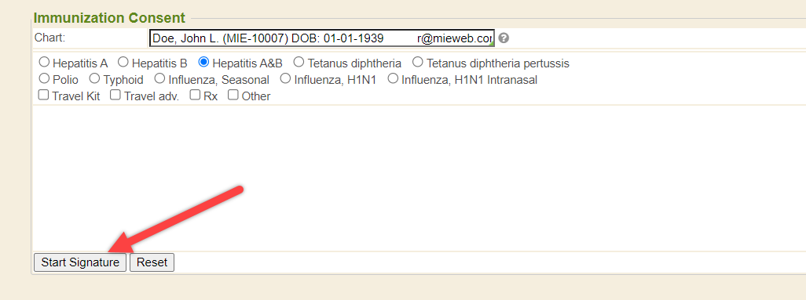Select the Polio radio button

coord(44,79)
